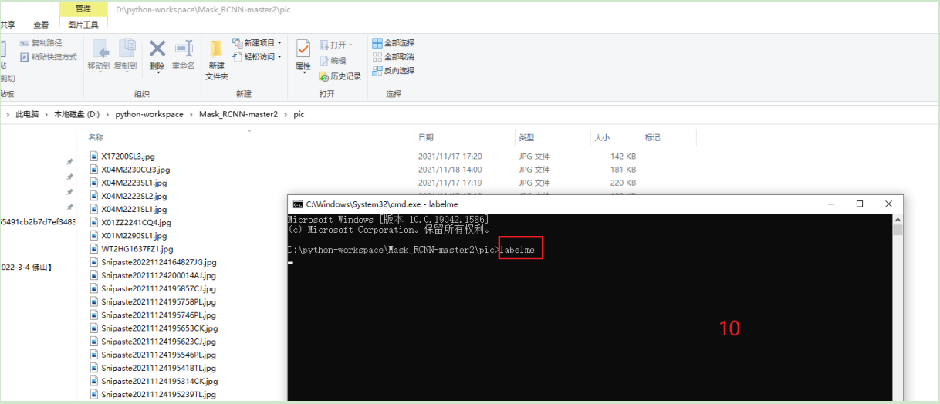Select the file Snipaste20211124195758PL.jpg
This screenshot has height=404, width=940.
[158, 301]
